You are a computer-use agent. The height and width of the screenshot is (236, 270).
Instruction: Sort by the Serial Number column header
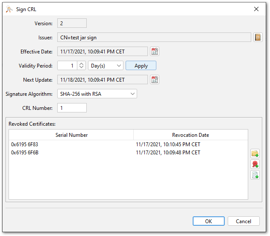coord(71,135)
